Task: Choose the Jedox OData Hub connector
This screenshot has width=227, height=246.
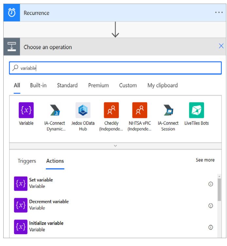Action: [83, 110]
